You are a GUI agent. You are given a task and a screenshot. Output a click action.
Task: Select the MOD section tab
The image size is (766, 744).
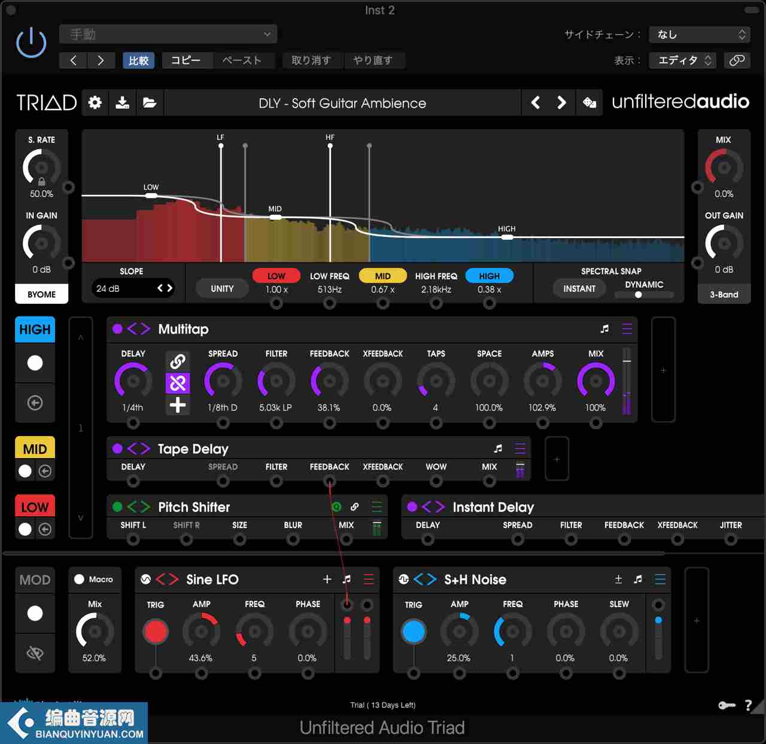pyautogui.click(x=35, y=580)
